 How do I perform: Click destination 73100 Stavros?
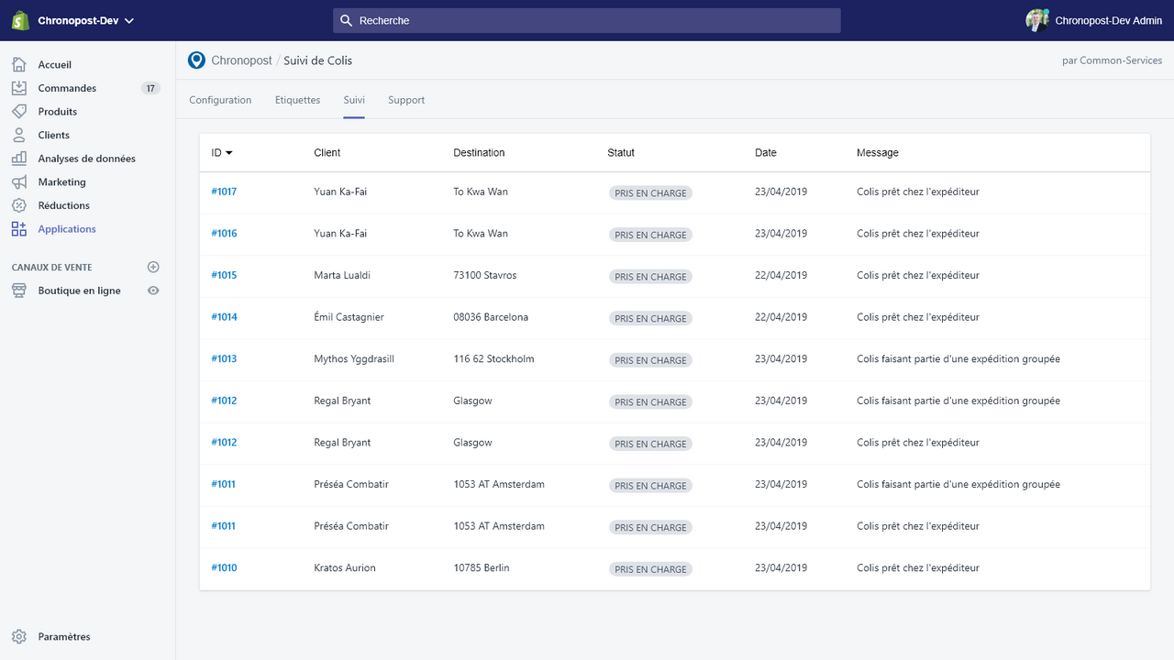tap(485, 275)
